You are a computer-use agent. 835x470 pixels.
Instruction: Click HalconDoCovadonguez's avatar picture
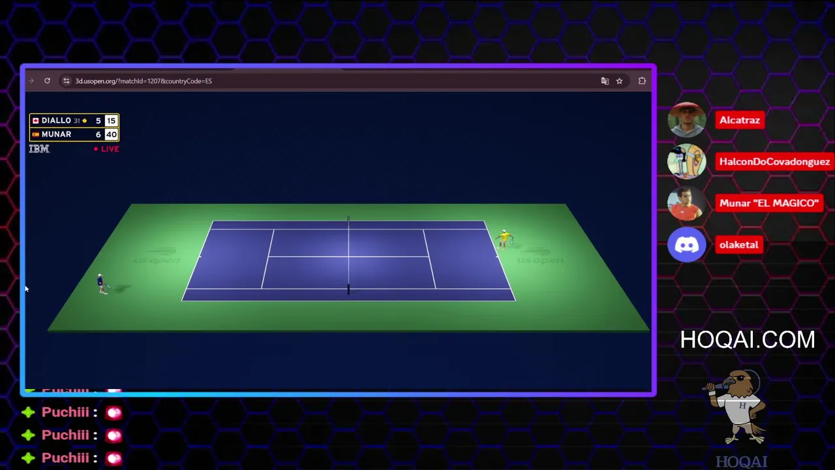click(x=687, y=161)
